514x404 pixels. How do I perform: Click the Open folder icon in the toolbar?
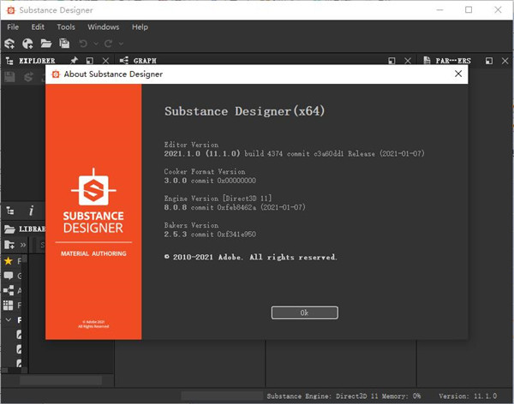point(47,43)
